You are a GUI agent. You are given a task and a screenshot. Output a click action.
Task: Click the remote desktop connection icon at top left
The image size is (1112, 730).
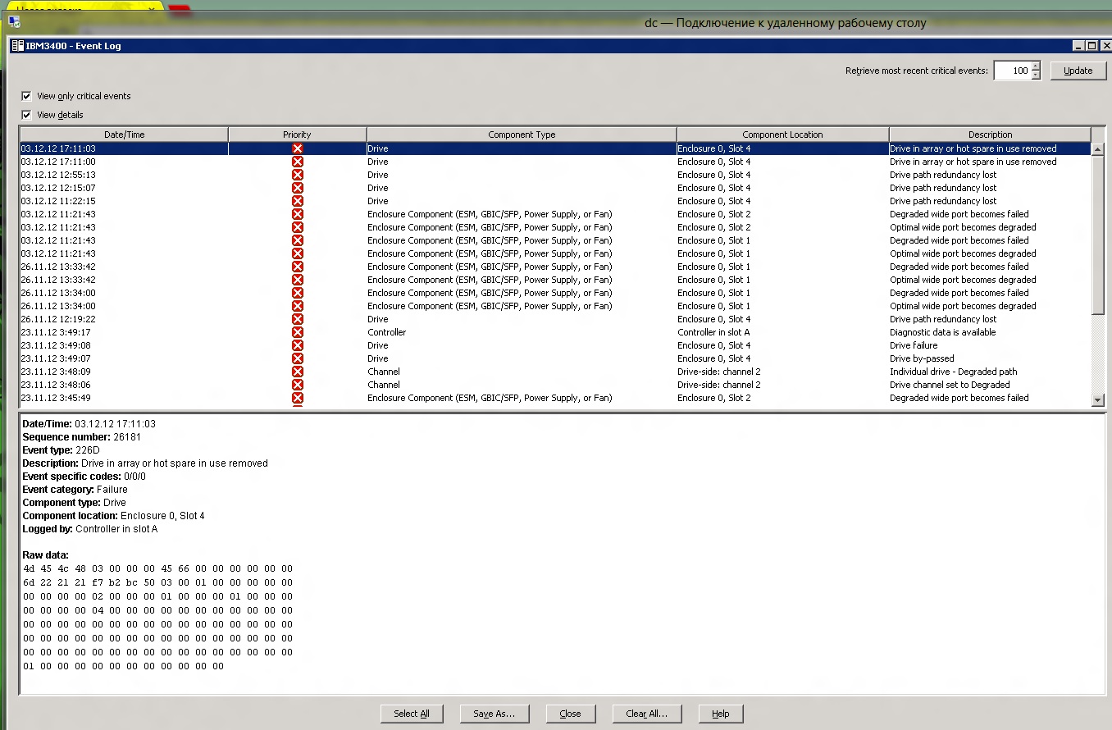(14, 22)
